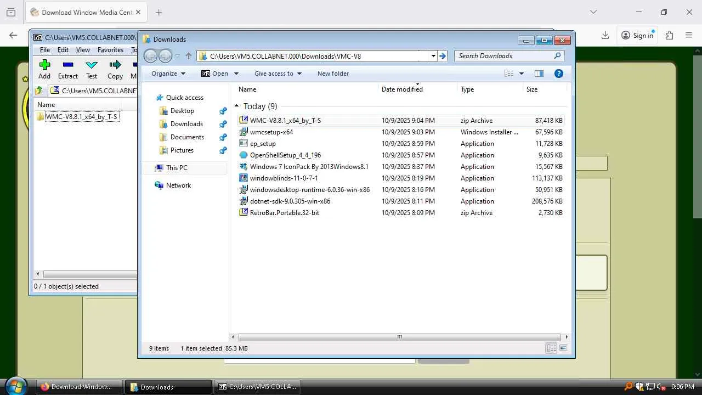702x395 pixels.
Task: Click Sign in in Firefox
Action: [637, 35]
